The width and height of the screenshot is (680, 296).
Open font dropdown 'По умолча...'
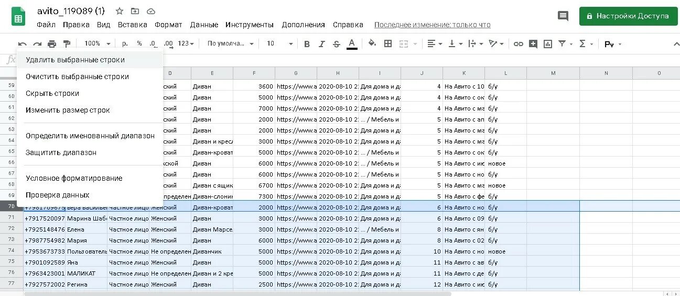(x=231, y=43)
